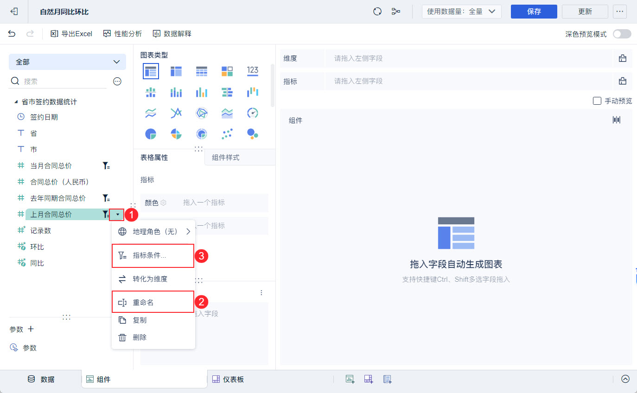Select the rose chart icon

pyautogui.click(x=176, y=134)
